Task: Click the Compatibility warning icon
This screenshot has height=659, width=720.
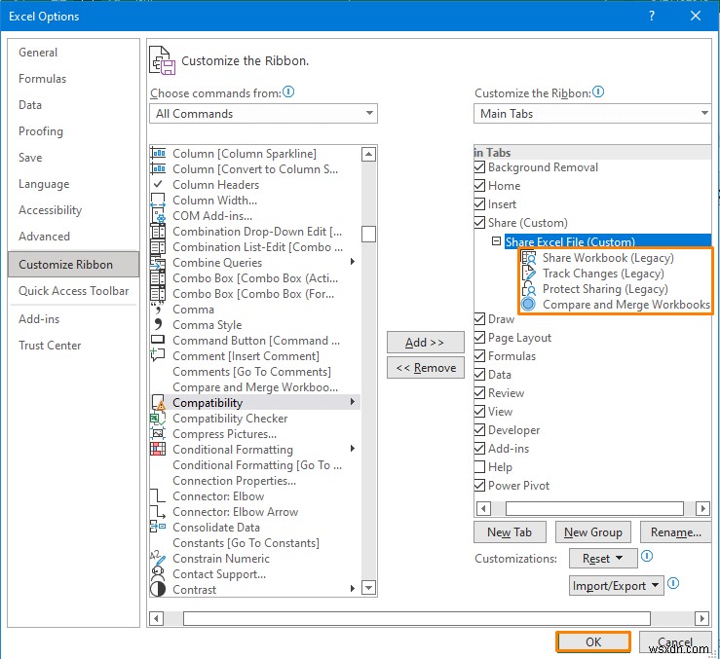Action: pos(159,402)
